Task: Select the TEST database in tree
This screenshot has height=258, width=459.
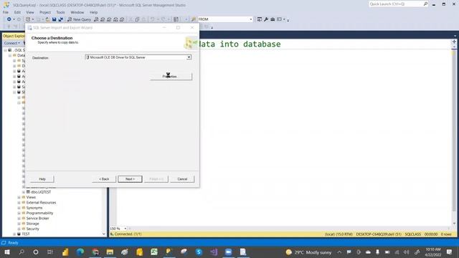Action: (x=26, y=234)
